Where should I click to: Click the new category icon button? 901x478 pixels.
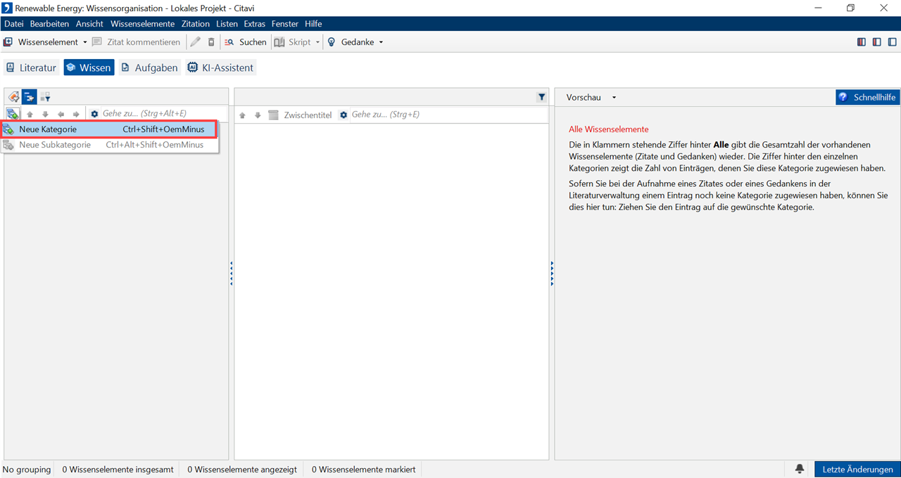(x=12, y=114)
